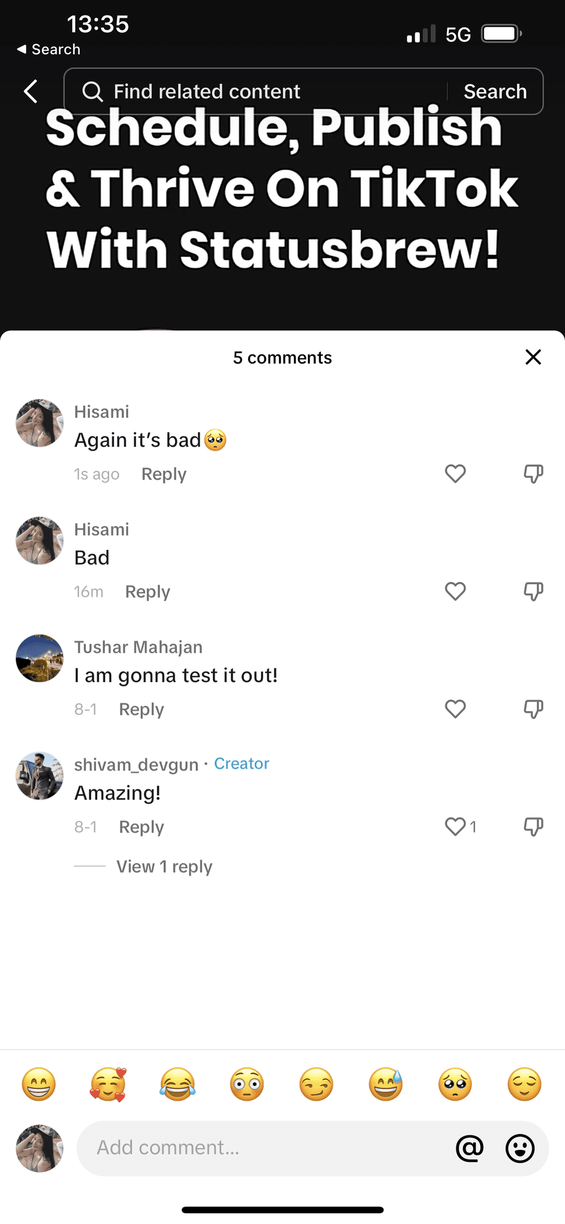Open Tushar Mahajan's profile picture
This screenshot has height=1224, width=565.
(x=40, y=658)
